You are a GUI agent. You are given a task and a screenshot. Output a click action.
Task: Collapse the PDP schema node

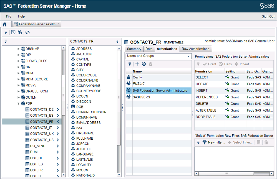point(19,104)
